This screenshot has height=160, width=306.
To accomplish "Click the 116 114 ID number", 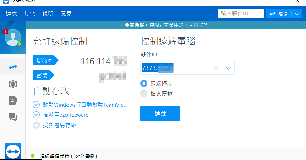I will 96,61.
